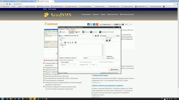This screenshot has height=100, width=179.
Task: Click the browser home button
Action: click(10, 4)
